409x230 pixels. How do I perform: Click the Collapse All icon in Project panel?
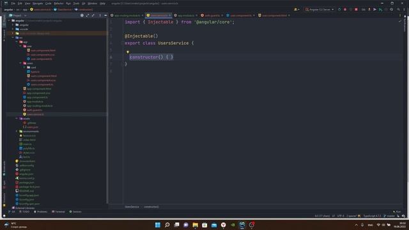point(93,15)
